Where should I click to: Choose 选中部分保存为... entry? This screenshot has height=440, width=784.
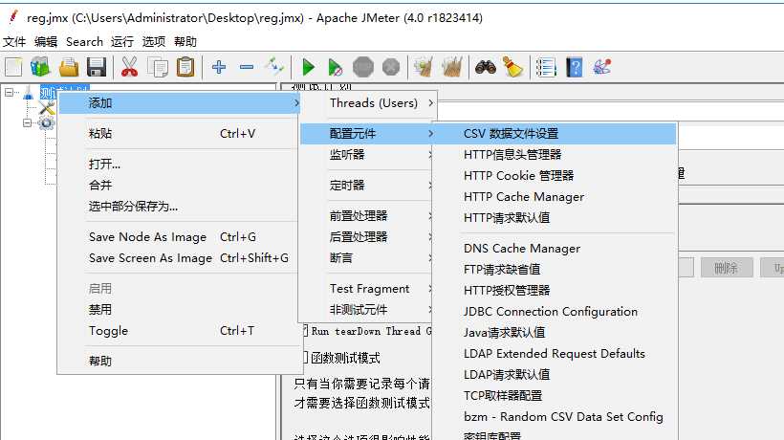(179, 206)
